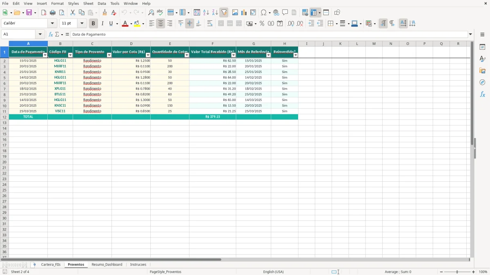
Task: Insert a comment
Action: [x=285, y=13]
